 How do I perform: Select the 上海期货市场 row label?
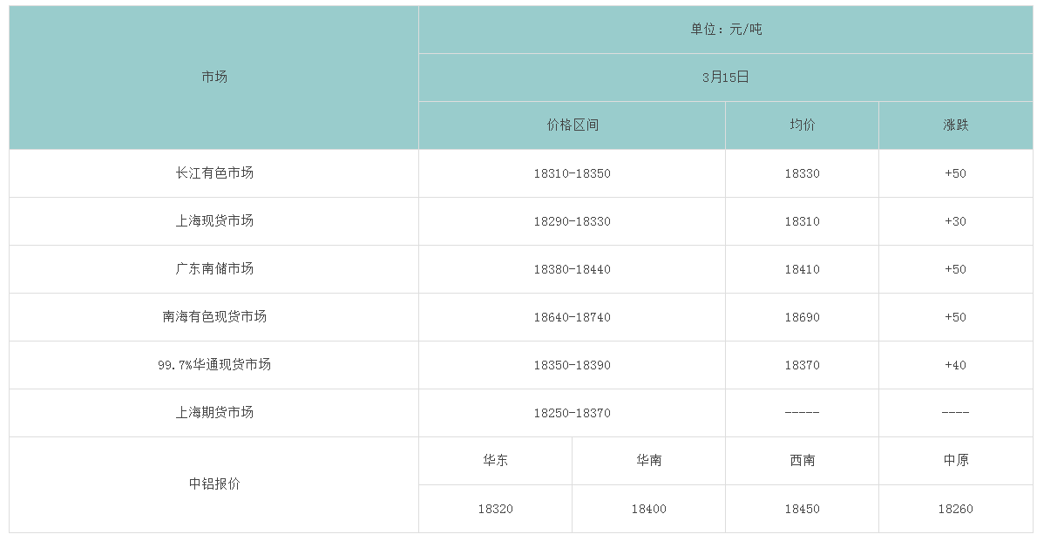[214, 413]
